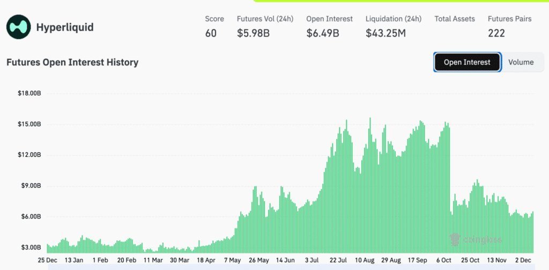Viewport: 549px width, 270px height.
Task: Click the 26 May x-axis date
Action: click(x=259, y=260)
